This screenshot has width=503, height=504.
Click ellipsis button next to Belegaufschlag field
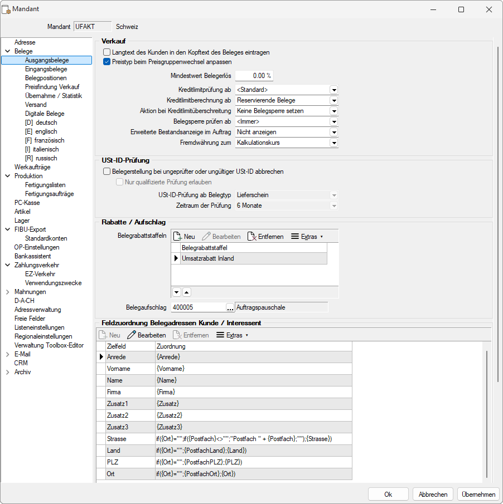tap(230, 307)
